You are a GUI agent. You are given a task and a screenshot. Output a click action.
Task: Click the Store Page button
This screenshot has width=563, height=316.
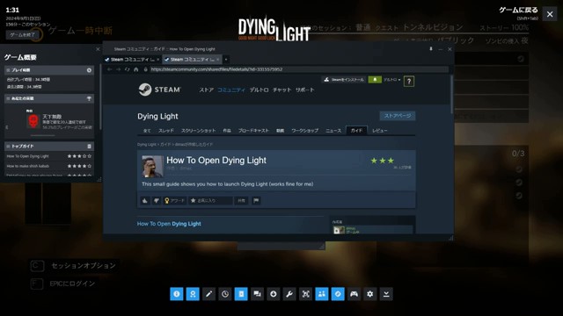click(x=398, y=116)
